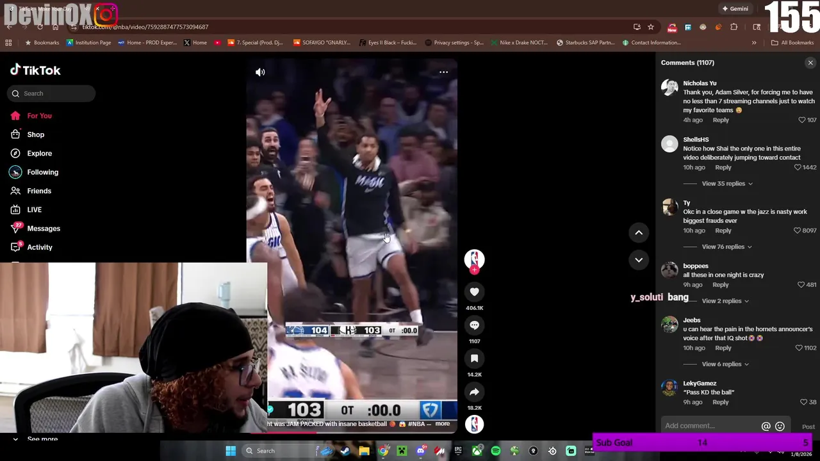Screen dimensions: 820x461
Task: Open Steam from the taskbar
Action: tap(345, 451)
